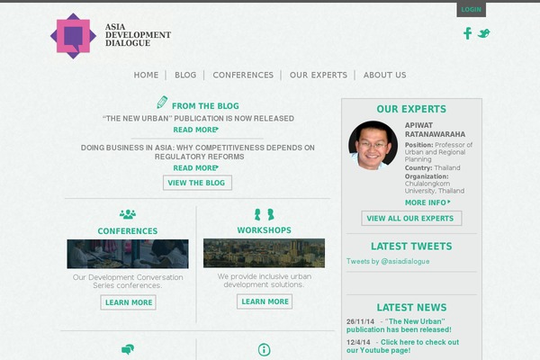Click the Workshops cityscape image
Screen dimensions: 540x360
pos(264,253)
